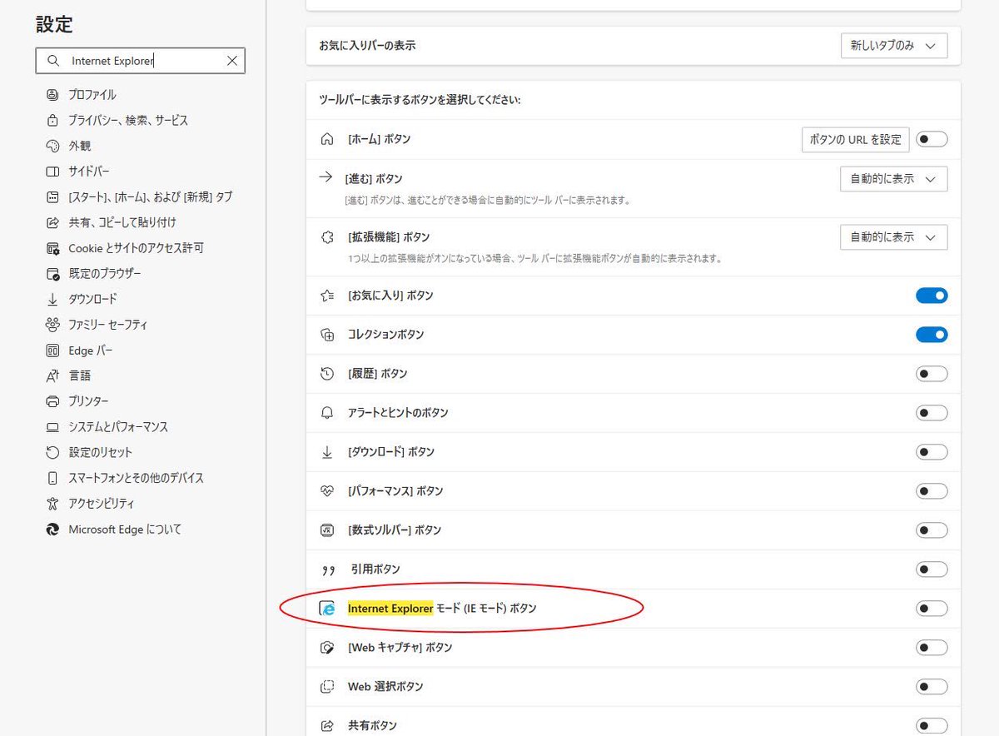Click the 共有、コピーして貼り付け share icon
Screen dimensions: 999x736
click(53, 222)
